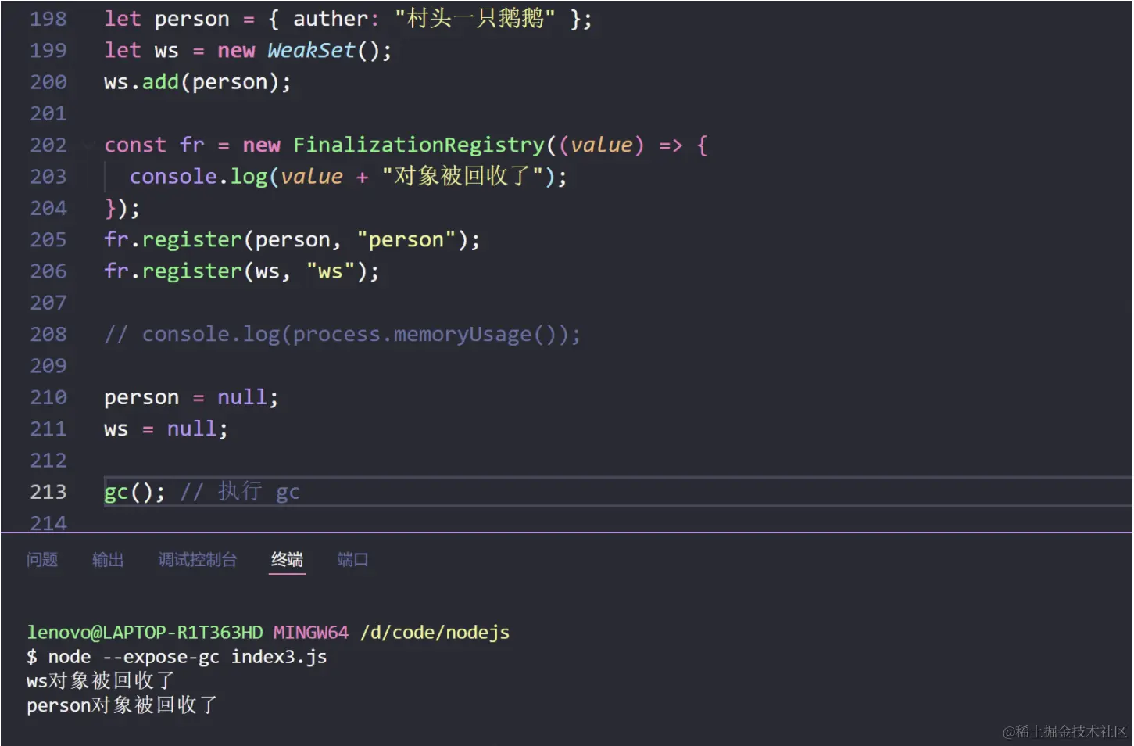The image size is (1134, 746).
Task: Click the auther property key
Action: 331,19
